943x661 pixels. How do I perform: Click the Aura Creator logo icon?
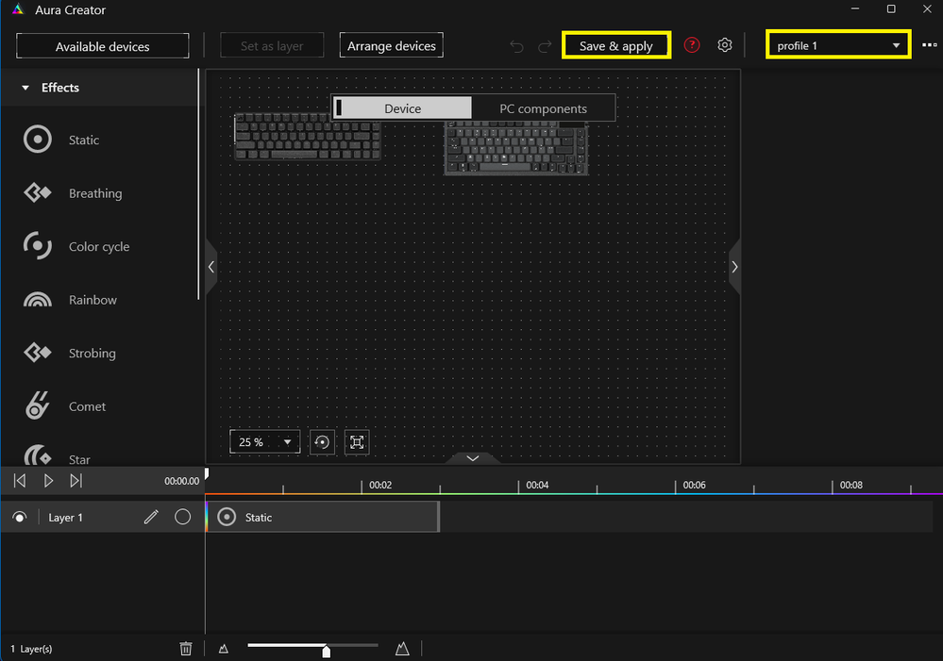point(18,9)
